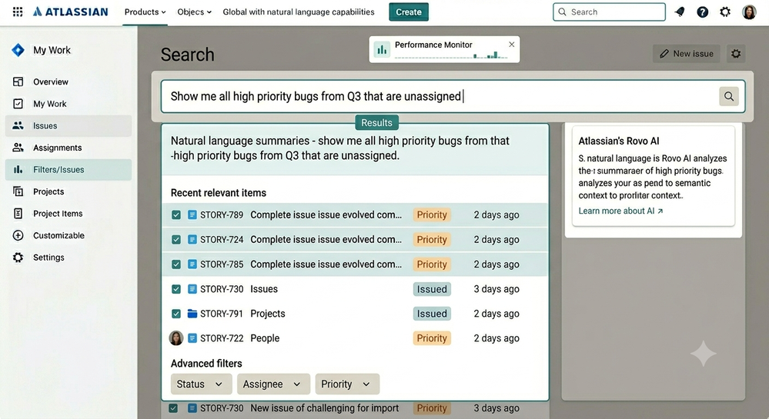Image resolution: width=769 pixels, height=419 pixels.
Task: Select Project Items in the sidebar
Action: pyautogui.click(x=69, y=213)
